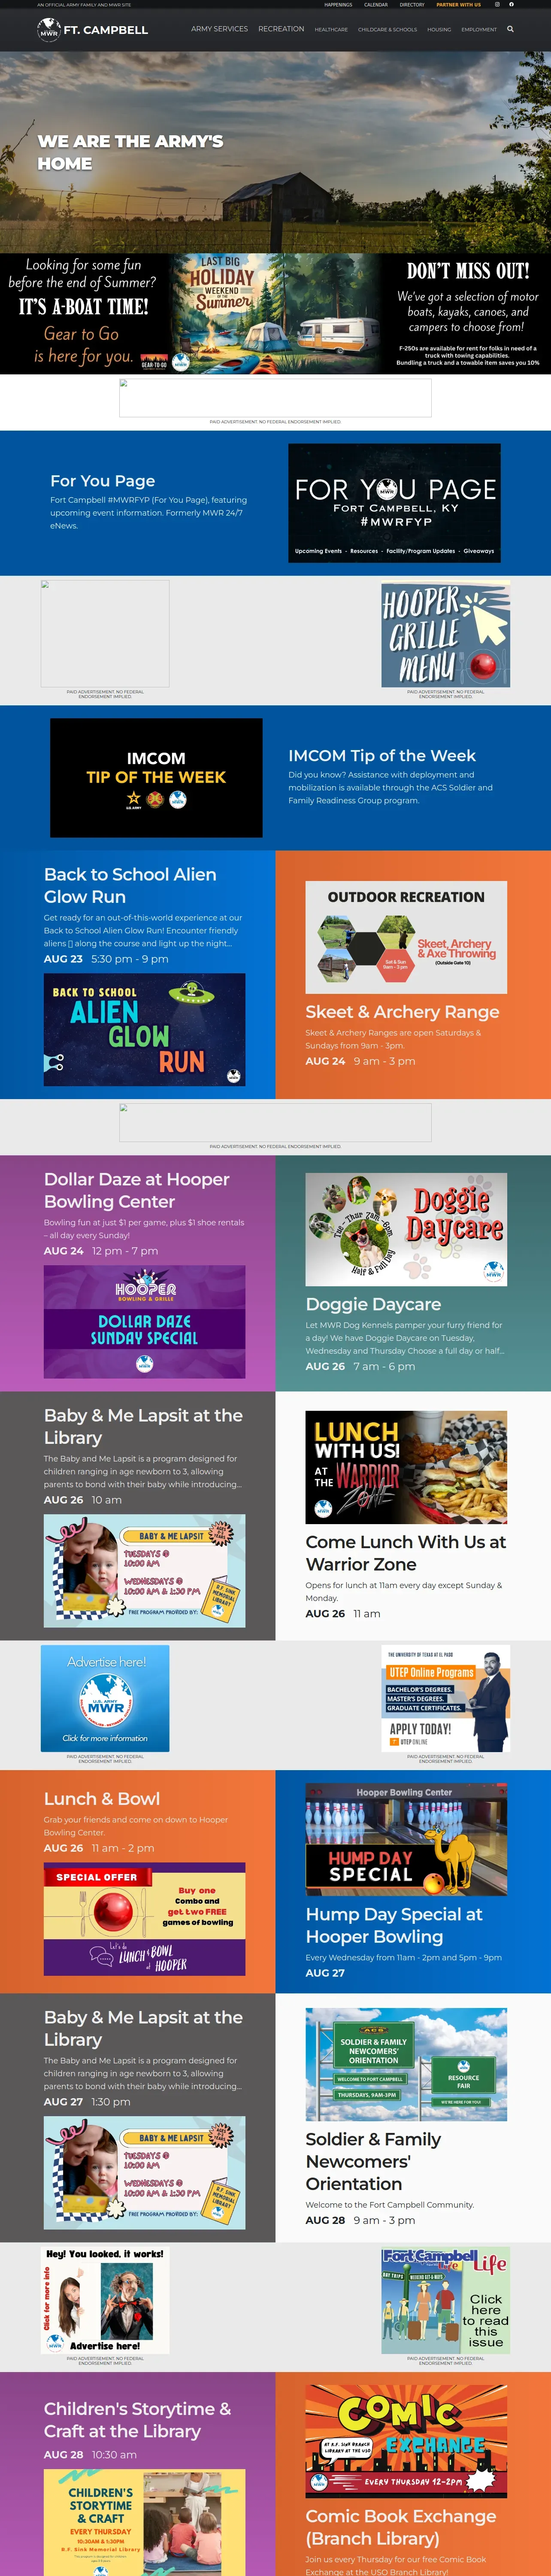This screenshot has width=551, height=2576.
Task: Open the Facebook icon in top bar
Action: click(511, 4)
